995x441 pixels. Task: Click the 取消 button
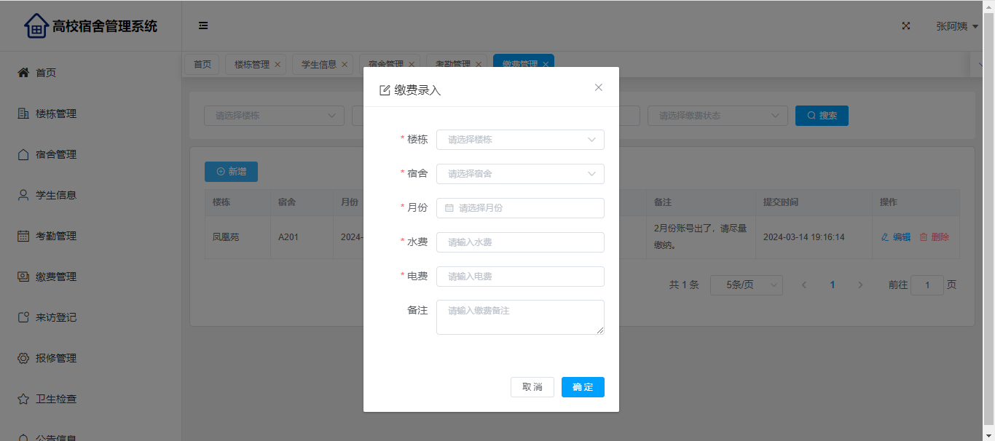click(x=532, y=387)
